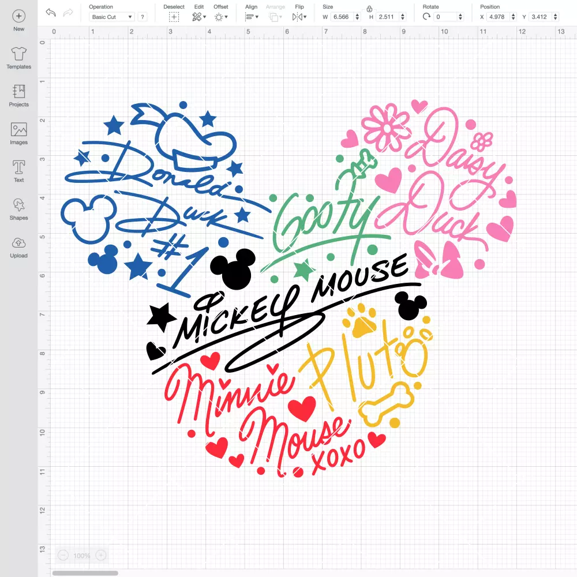Click the operation help question mark

click(143, 17)
